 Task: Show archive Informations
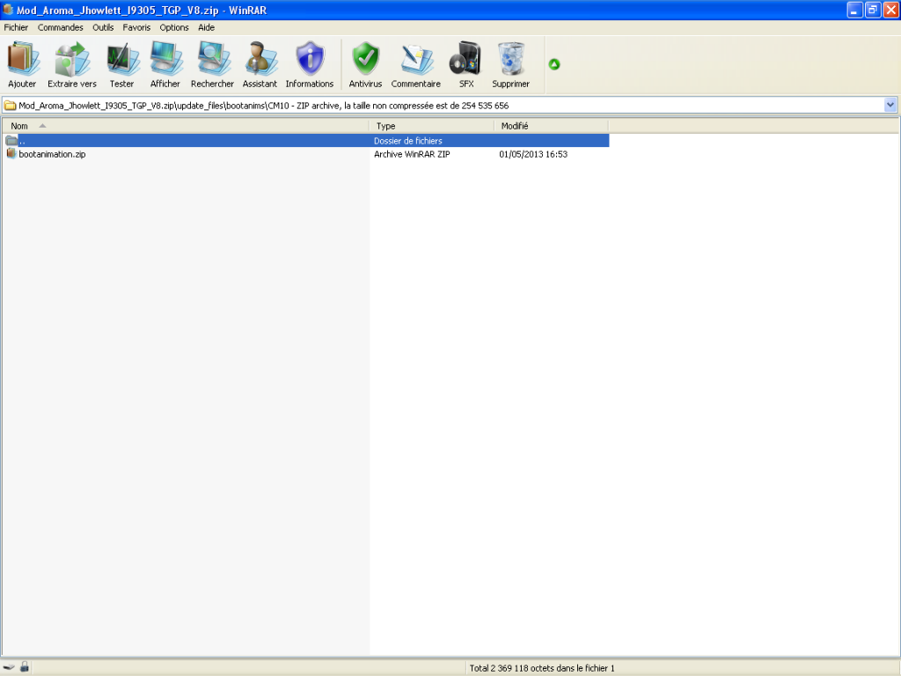click(x=309, y=64)
